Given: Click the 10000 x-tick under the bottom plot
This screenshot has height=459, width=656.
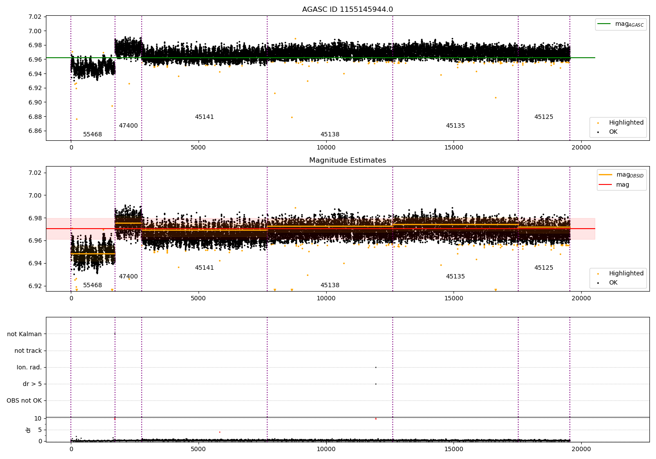Looking at the screenshot, I should (326, 449).
